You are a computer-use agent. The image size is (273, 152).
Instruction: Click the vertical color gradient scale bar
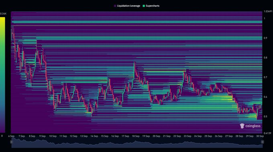click(2, 75)
